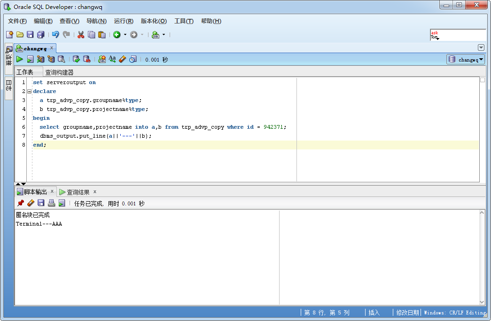Clear the script output with eraser icon
This screenshot has width=491, height=321.
click(x=31, y=203)
